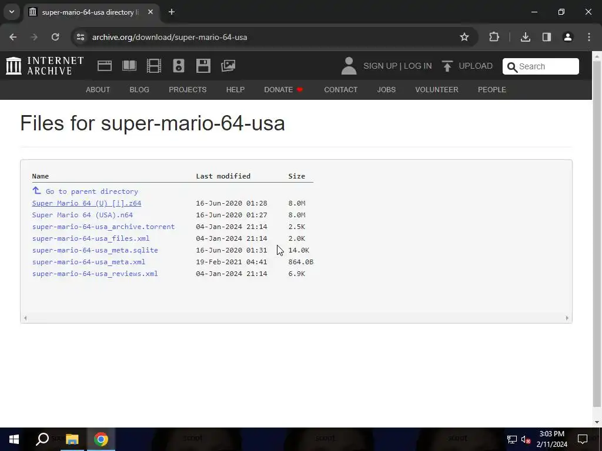
Task: Open the tab search dropdown arrow
Action: (x=12, y=12)
